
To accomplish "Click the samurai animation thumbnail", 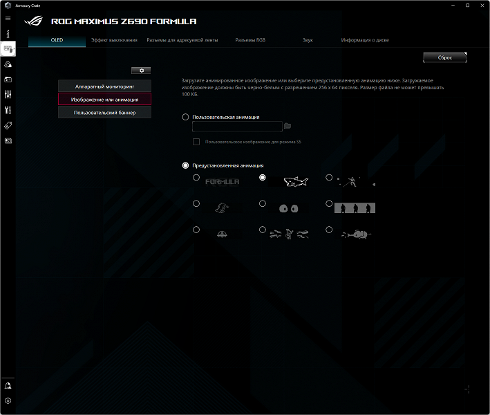I will (355, 182).
